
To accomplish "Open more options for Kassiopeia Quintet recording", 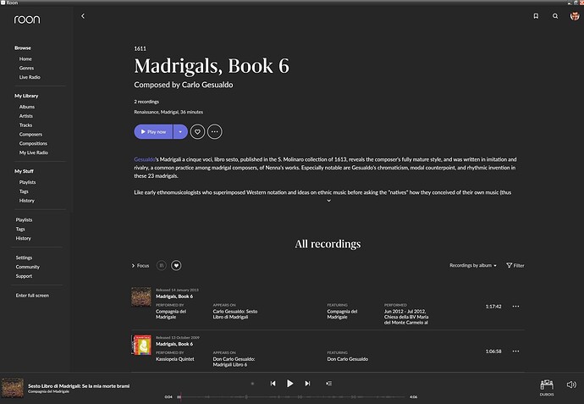I will (515, 351).
